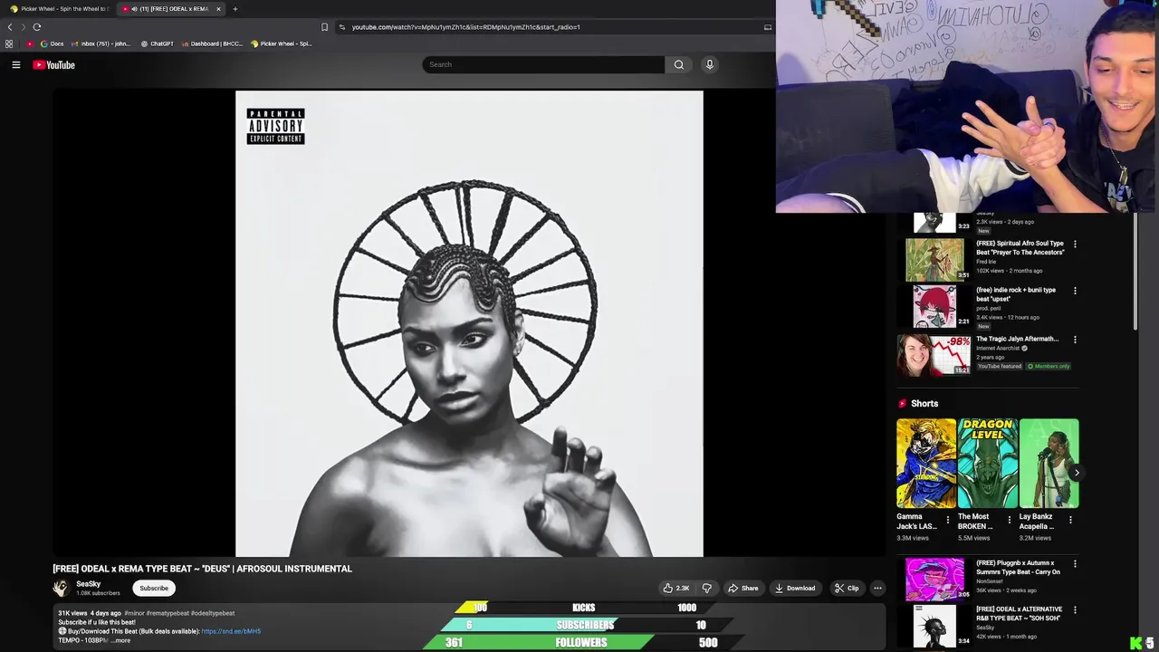Open the Dashboard BHCC bookmark
The image size is (1159, 652).
pyautogui.click(x=212, y=43)
